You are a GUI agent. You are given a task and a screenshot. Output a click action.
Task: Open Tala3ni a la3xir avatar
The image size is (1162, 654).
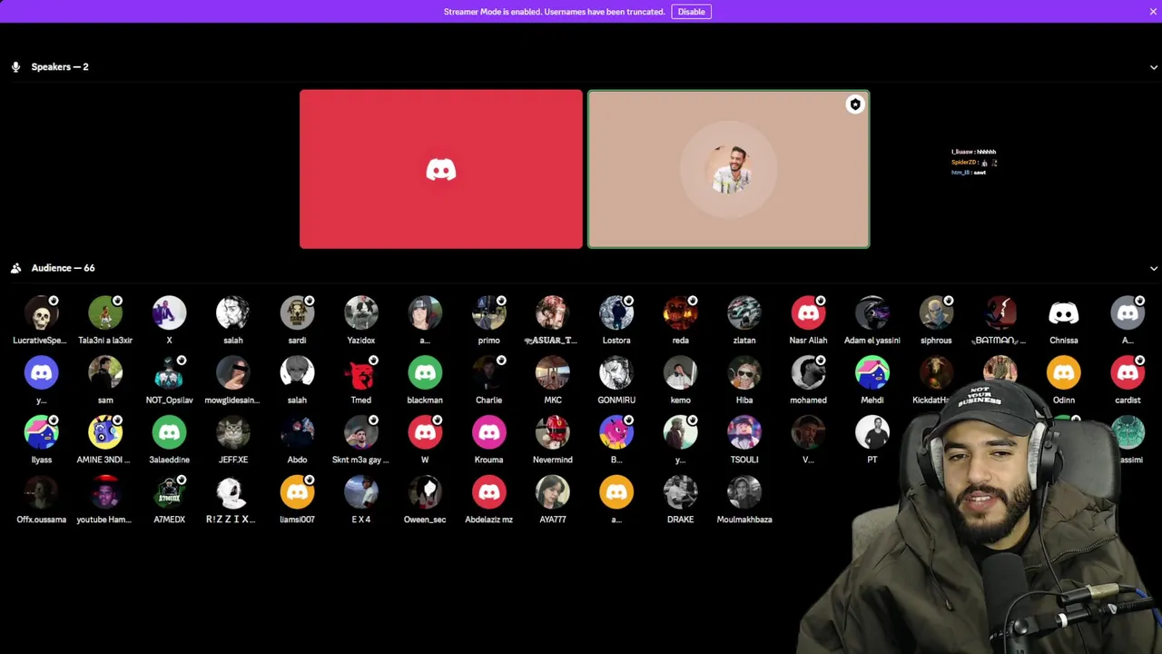[x=105, y=313]
